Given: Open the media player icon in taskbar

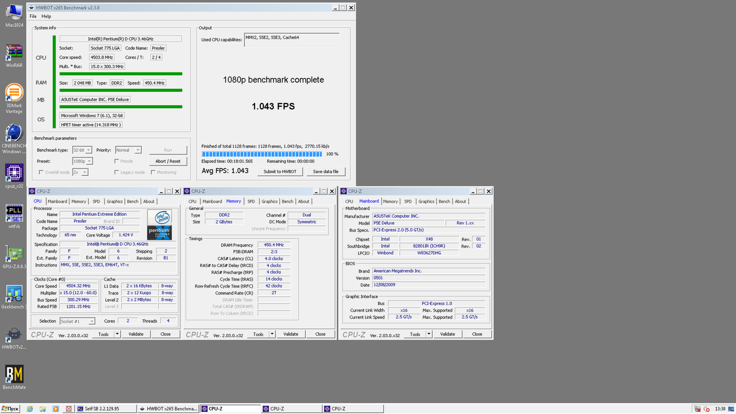Looking at the screenshot, I should pos(56,409).
